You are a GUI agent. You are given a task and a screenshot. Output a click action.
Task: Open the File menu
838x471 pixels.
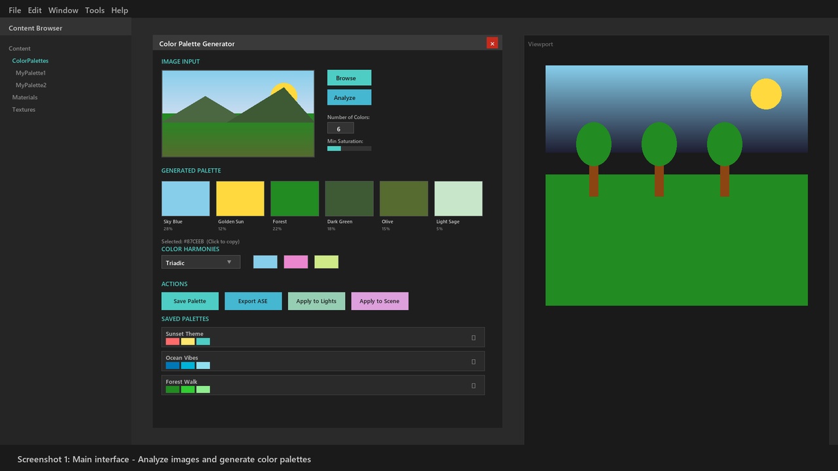click(14, 10)
